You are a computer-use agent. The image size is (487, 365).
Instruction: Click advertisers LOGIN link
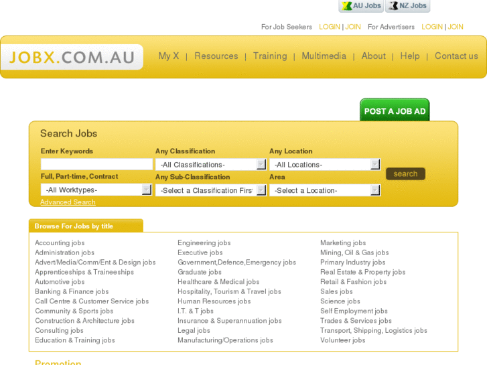point(432,27)
